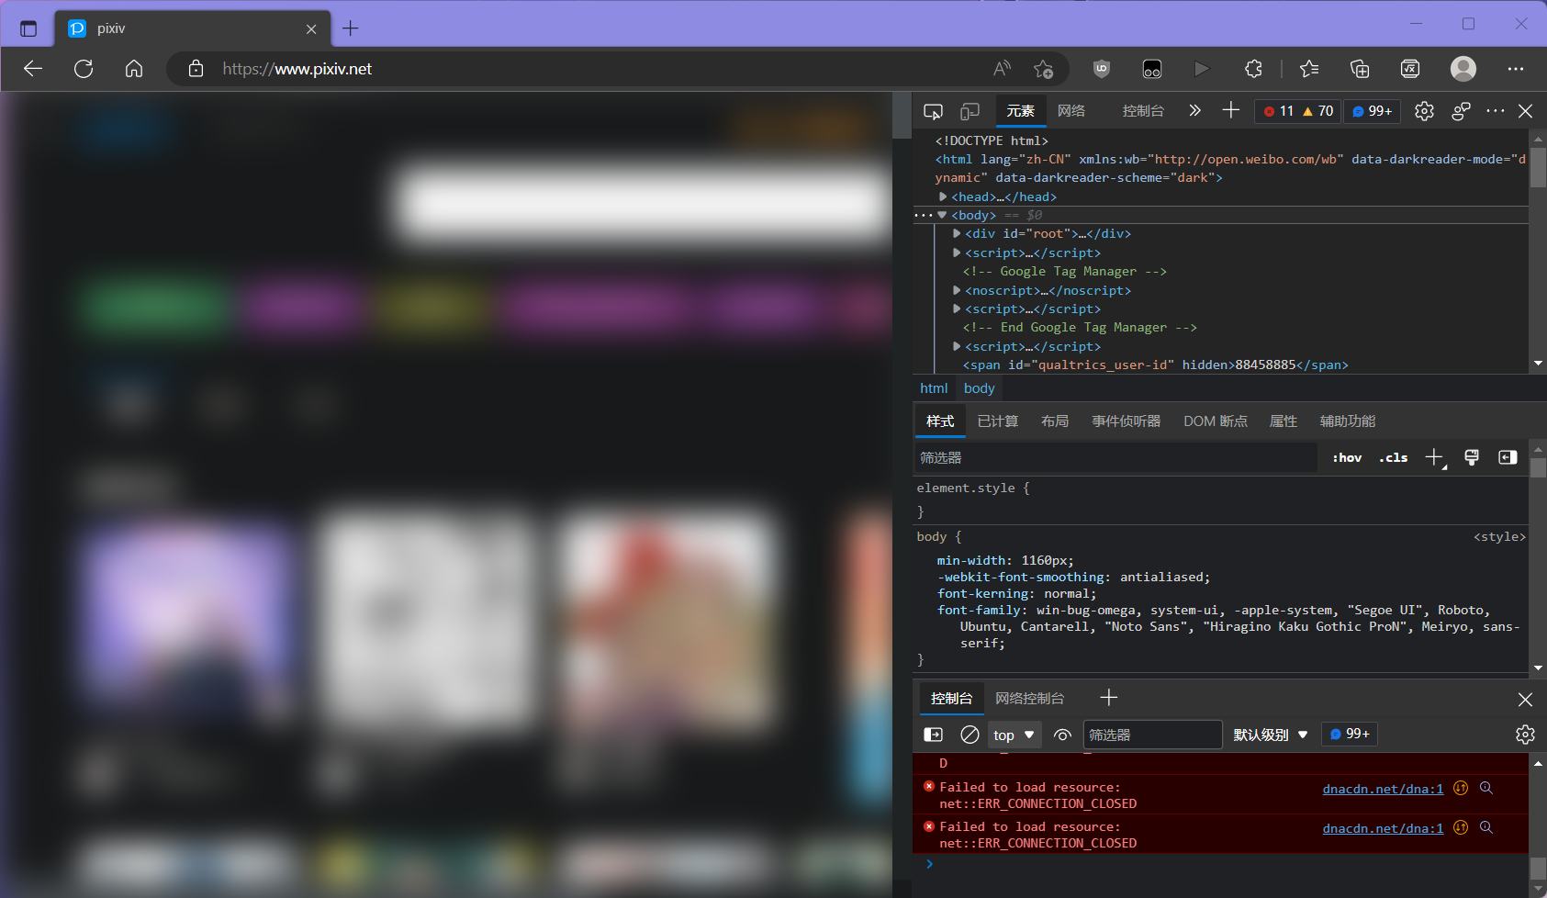Go to the browser home page
Image resolution: width=1547 pixels, height=898 pixels.
click(134, 69)
